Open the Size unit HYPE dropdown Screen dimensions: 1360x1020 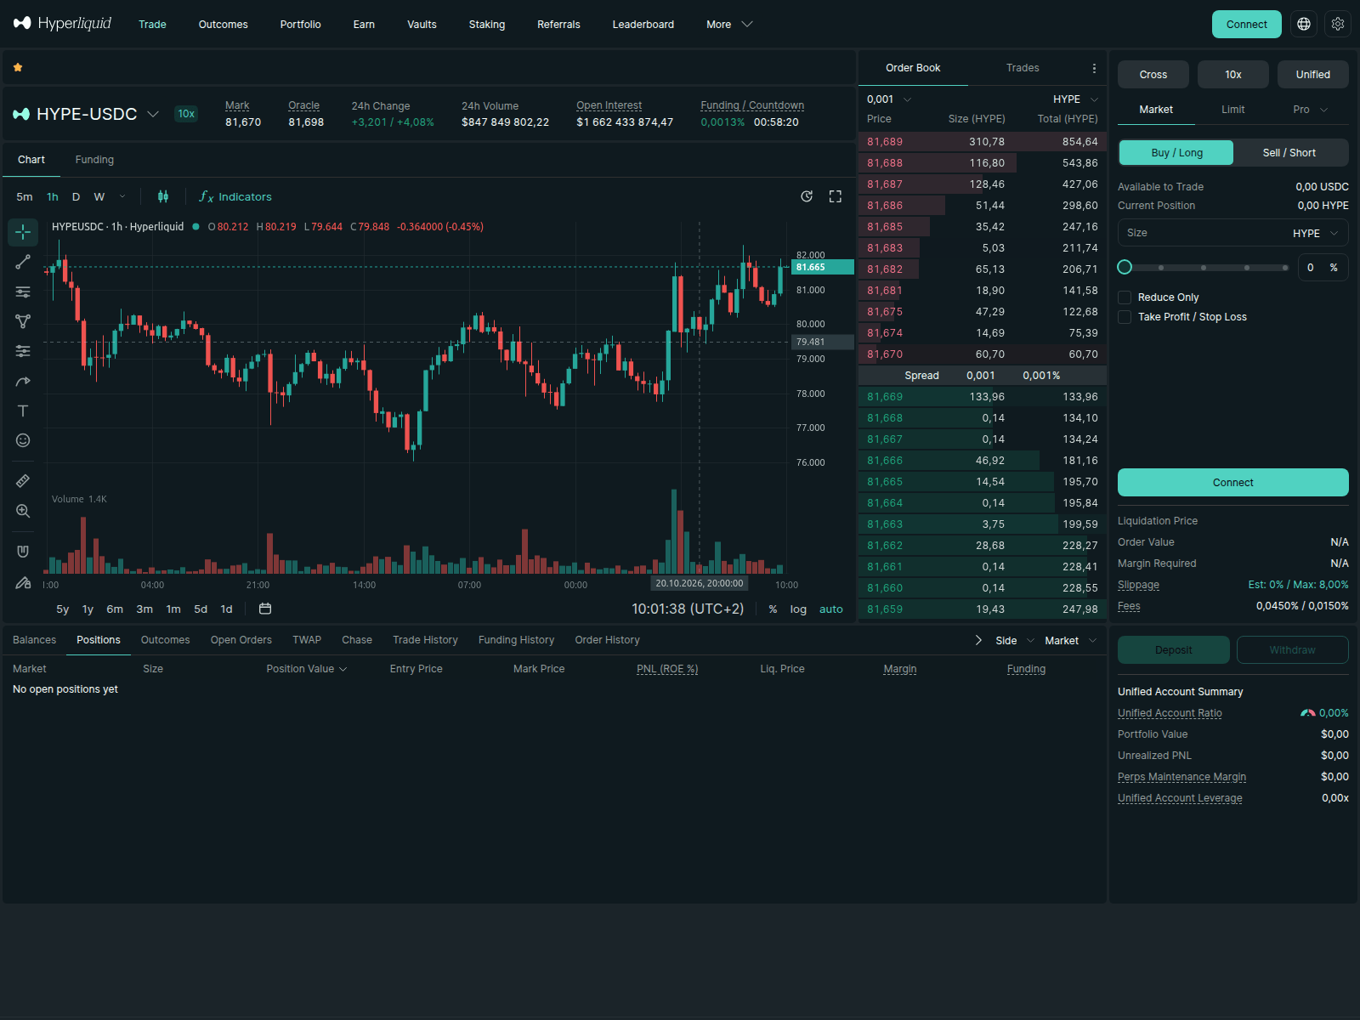[x=1316, y=233]
